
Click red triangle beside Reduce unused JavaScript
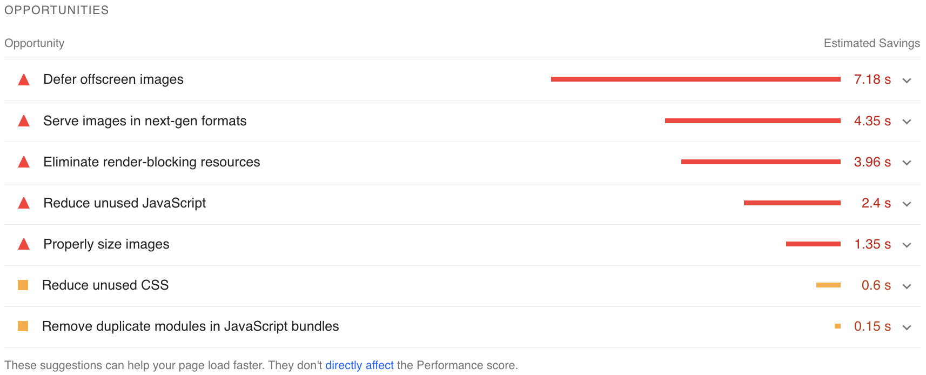[x=24, y=203]
